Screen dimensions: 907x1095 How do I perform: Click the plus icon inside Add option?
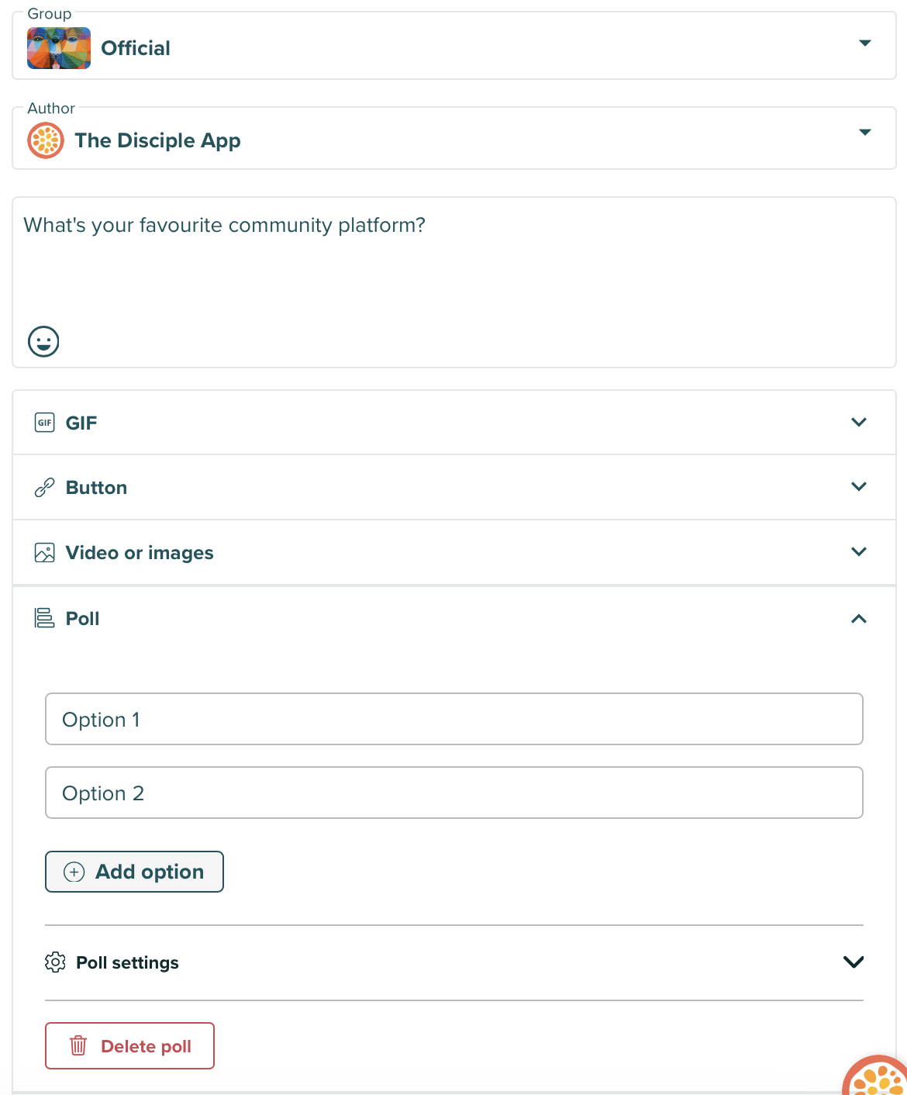pyautogui.click(x=73, y=872)
